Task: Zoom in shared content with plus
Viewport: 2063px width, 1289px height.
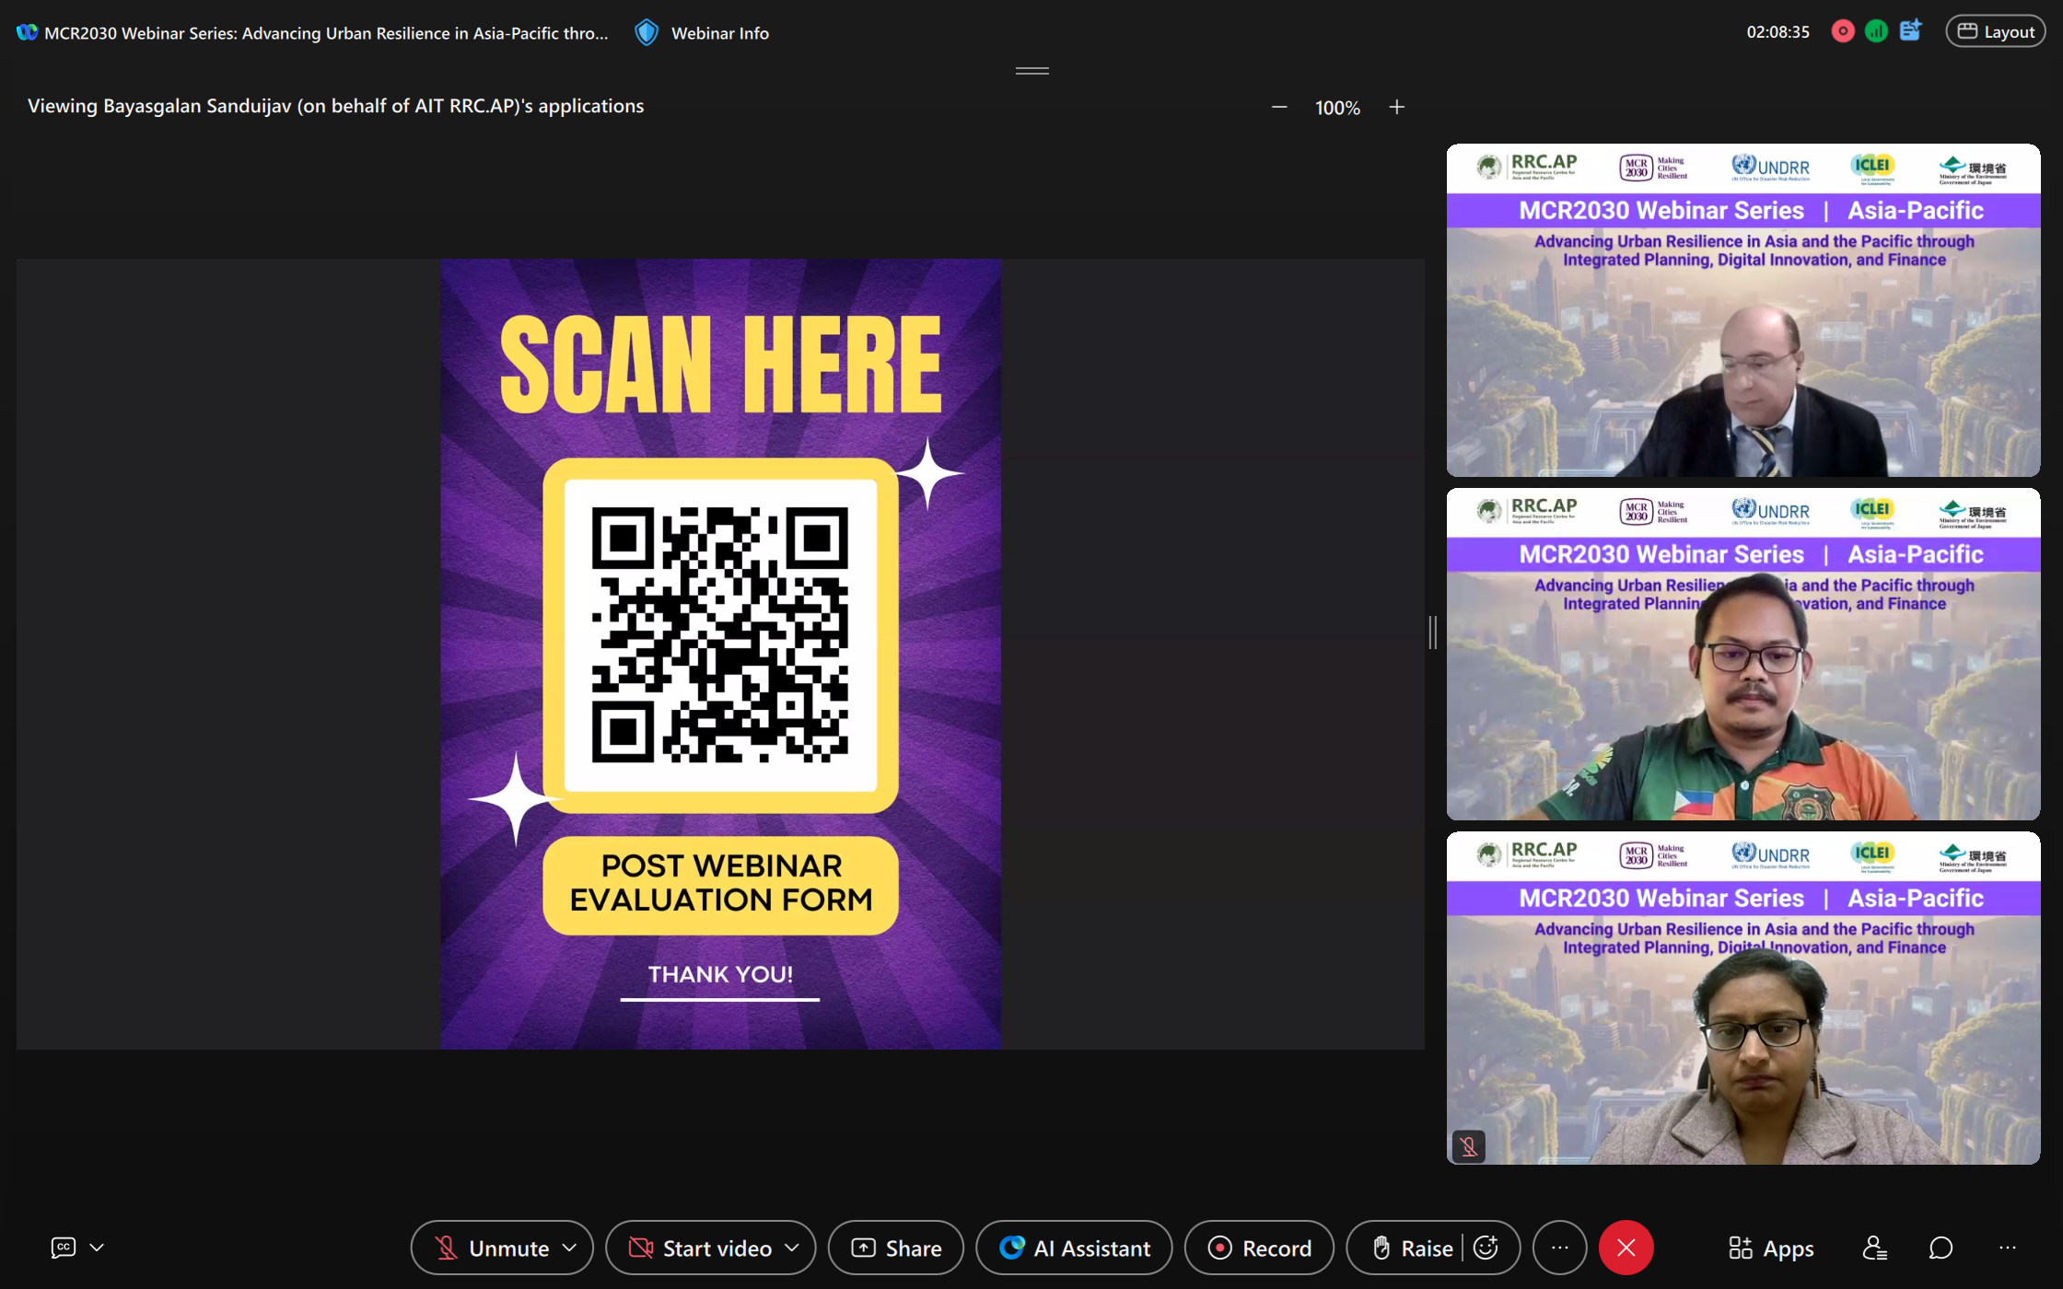Action: point(1396,107)
